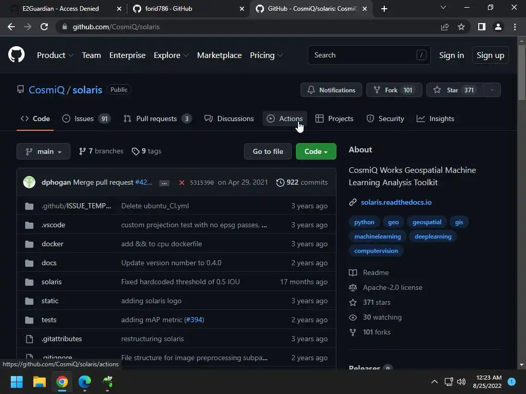The image size is (526, 394).
Task: Open Windows Start menu
Action: click(x=16, y=382)
